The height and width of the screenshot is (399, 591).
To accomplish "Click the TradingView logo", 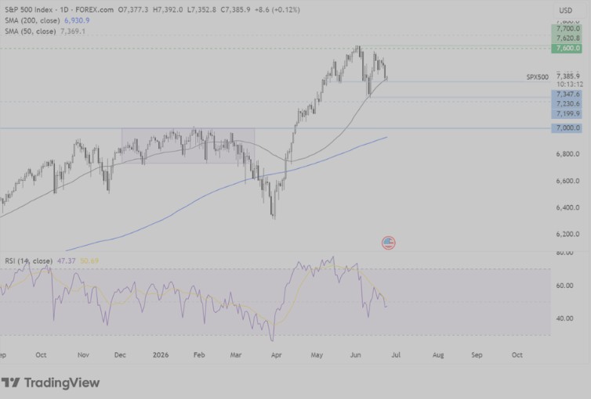I will [50, 383].
